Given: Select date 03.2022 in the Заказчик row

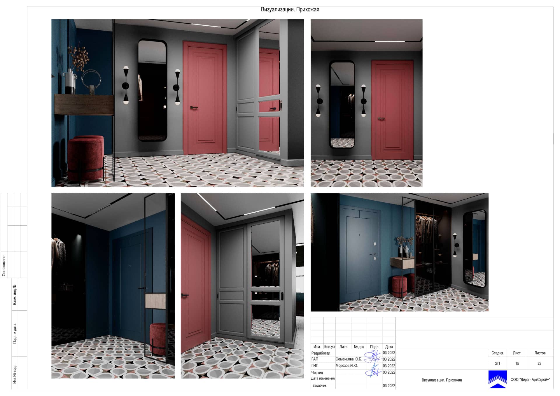Looking at the screenshot, I should 389,386.
